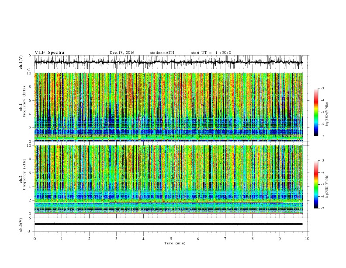The width and height of the screenshot is (346, 268).
Task: Click the time axis tick label "7"
Action: [225, 239]
